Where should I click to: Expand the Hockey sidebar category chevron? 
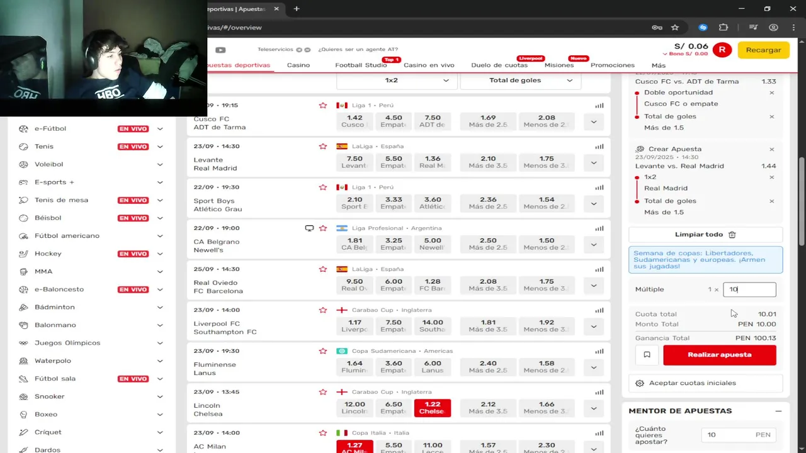click(160, 254)
